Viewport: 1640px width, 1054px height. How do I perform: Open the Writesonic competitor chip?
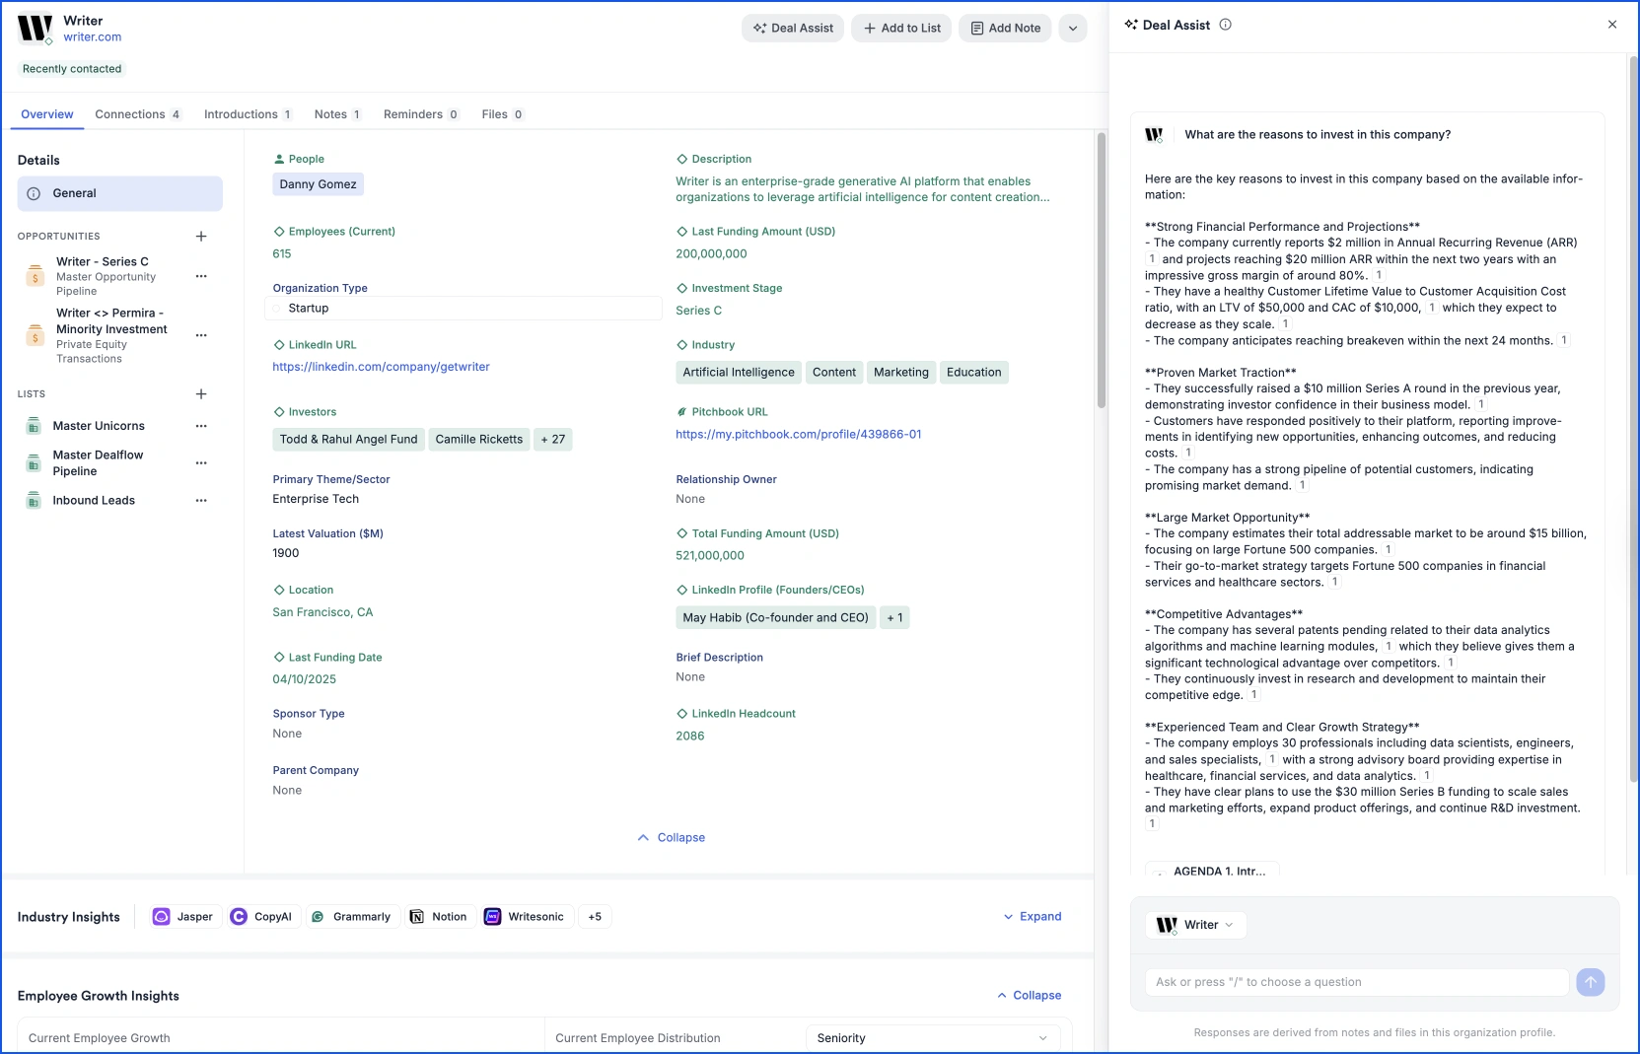(x=526, y=916)
